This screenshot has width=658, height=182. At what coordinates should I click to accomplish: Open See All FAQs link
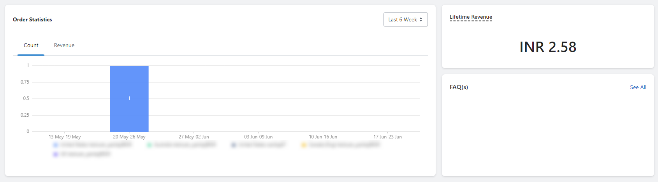(x=638, y=87)
